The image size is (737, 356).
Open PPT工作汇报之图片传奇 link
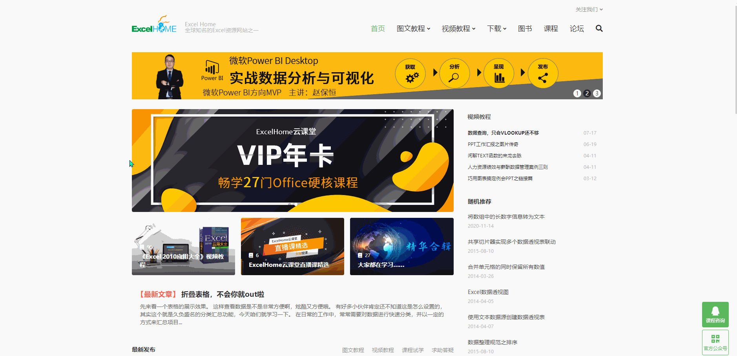493,144
